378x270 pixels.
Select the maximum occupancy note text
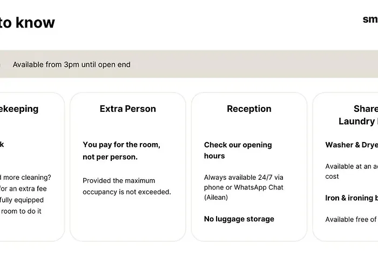pyautogui.click(x=126, y=186)
